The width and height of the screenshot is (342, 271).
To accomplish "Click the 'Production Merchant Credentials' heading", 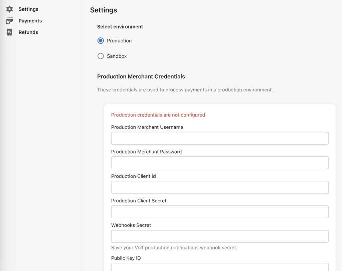I will point(141,77).
